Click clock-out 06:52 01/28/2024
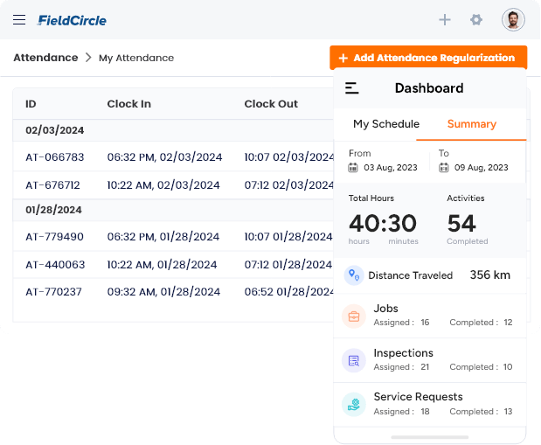The height and width of the screenshot is (445, 541). click(288, 292)
